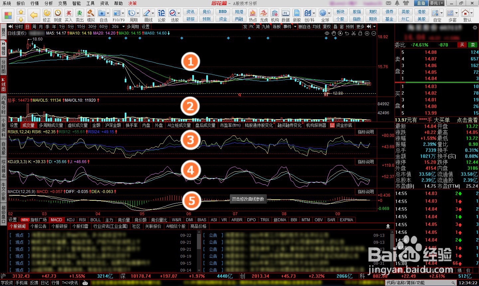Expand the 30s period dropdown
This screenshot has width=479, height=286.
[x=124, y=27]
